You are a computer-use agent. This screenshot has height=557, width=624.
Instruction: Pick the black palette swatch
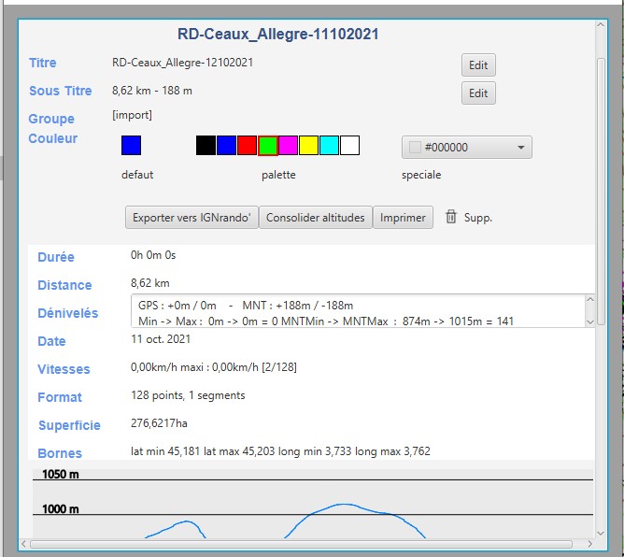tap(206, 146)
